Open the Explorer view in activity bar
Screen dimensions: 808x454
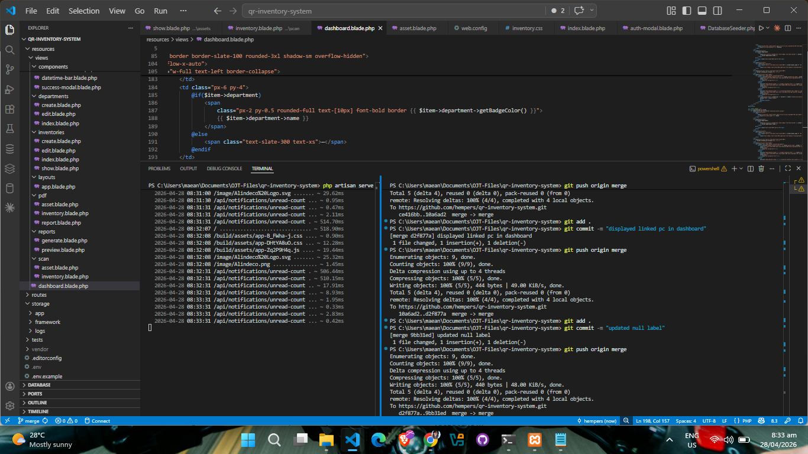point(9,30)
